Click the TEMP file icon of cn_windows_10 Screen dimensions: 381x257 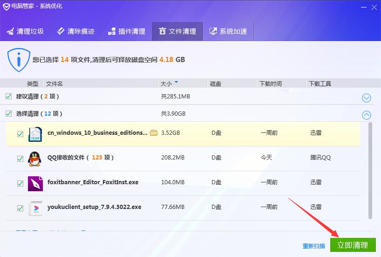click(35, 134)
